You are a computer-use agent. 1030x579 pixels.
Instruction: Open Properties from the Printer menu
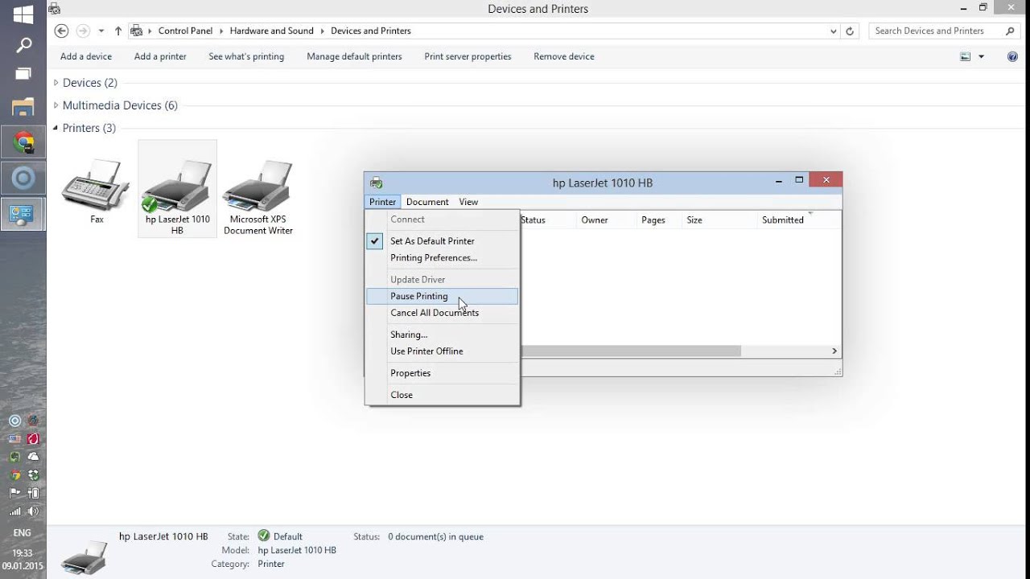[442, 373]
